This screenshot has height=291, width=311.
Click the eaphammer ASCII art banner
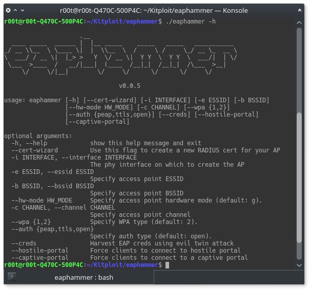pyautogui.click(x=120, y=56)
